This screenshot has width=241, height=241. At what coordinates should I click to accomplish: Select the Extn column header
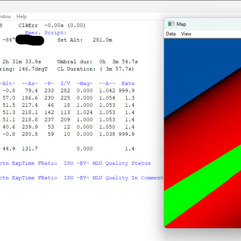click(x=128, y=84)
